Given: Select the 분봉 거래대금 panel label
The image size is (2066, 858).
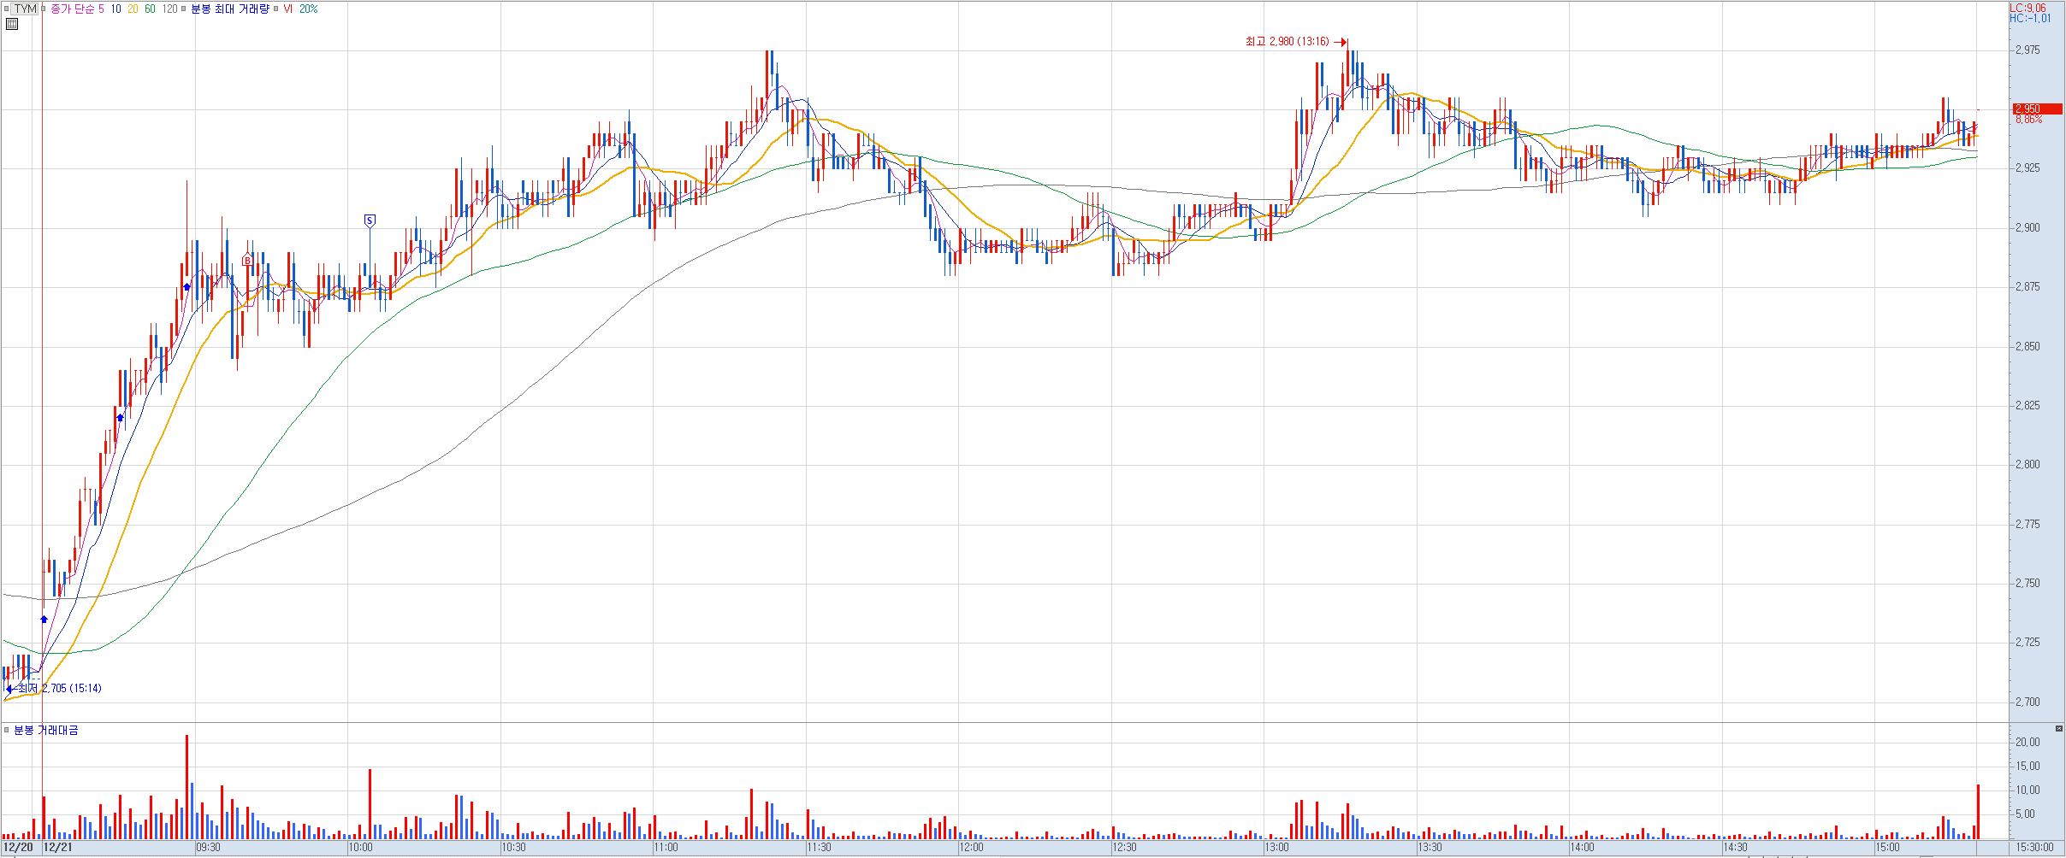Looking at the screenshot, I should [46, 730].
